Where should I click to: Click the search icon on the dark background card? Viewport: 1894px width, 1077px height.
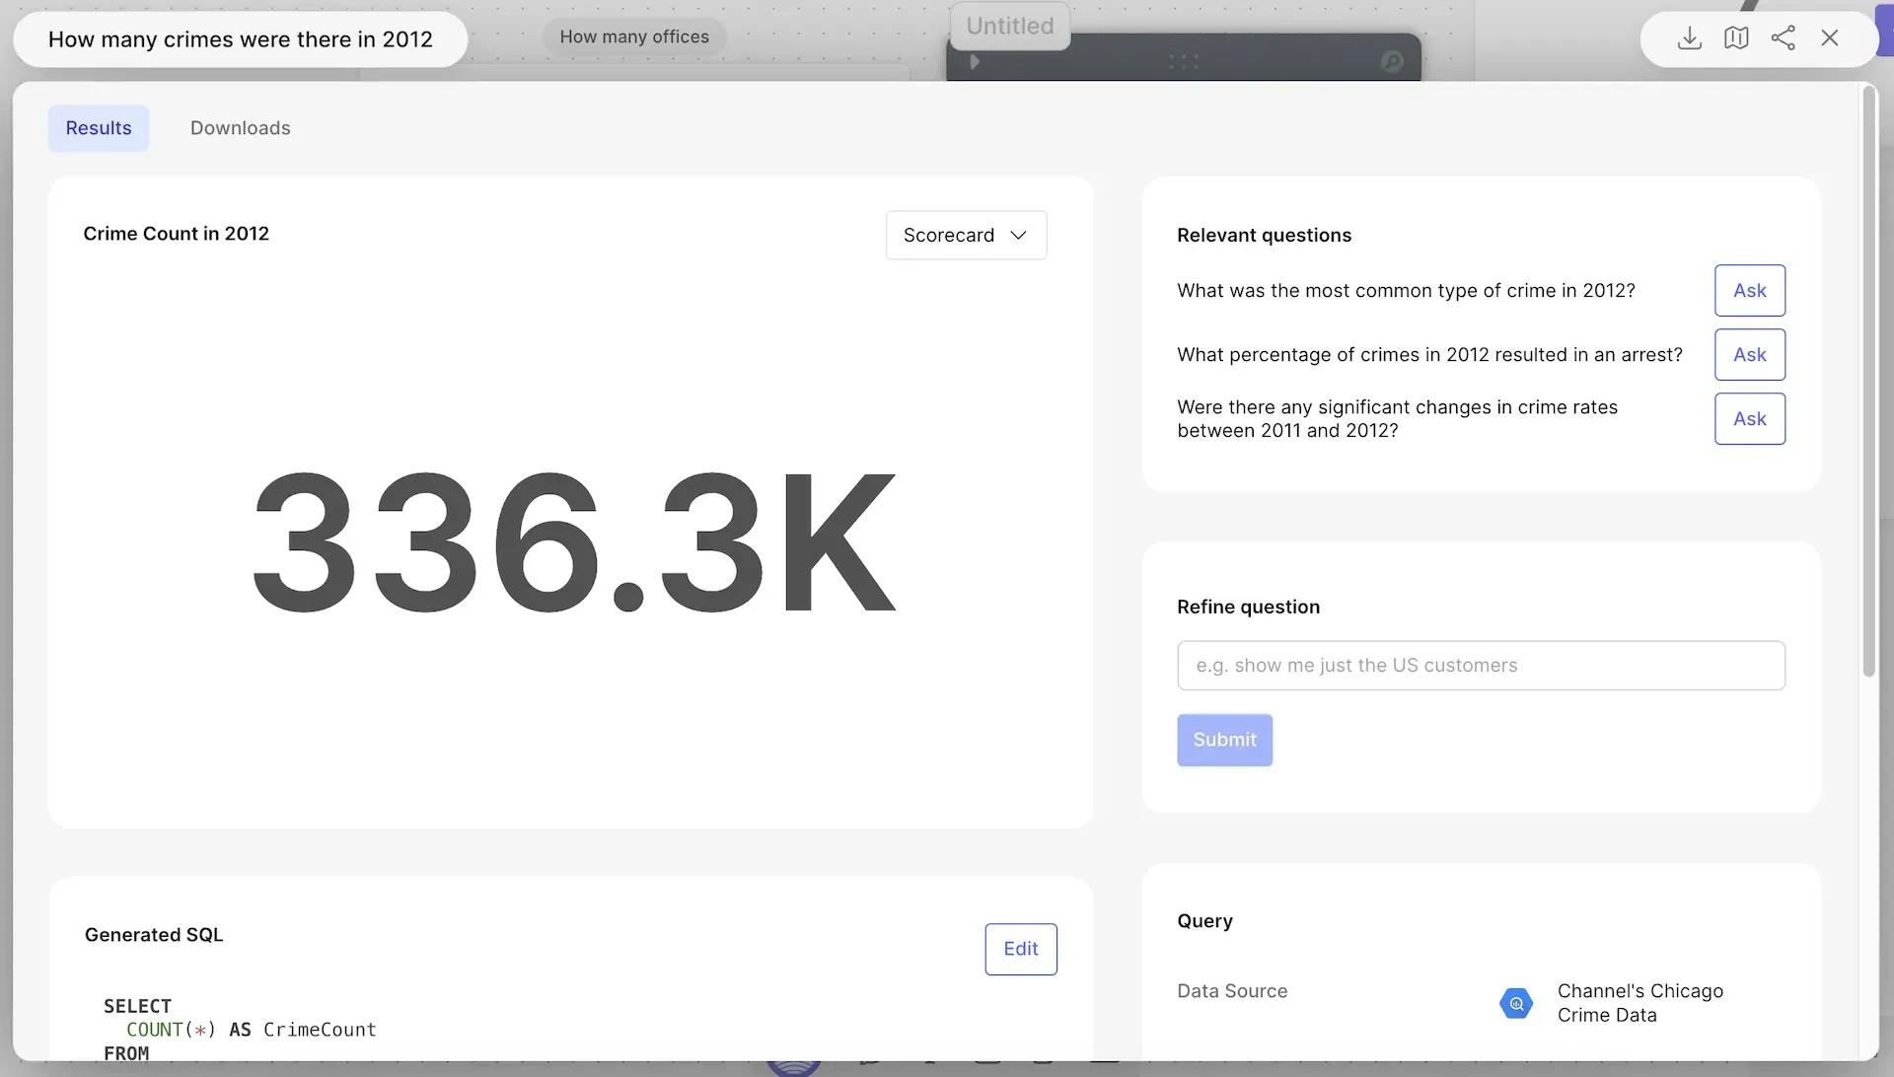(x=1392, y=62)
